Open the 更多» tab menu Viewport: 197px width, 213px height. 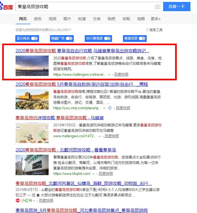tap(155, 19)
